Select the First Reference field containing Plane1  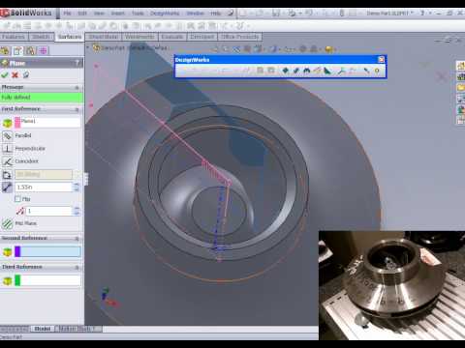click(x=47, y=122)
